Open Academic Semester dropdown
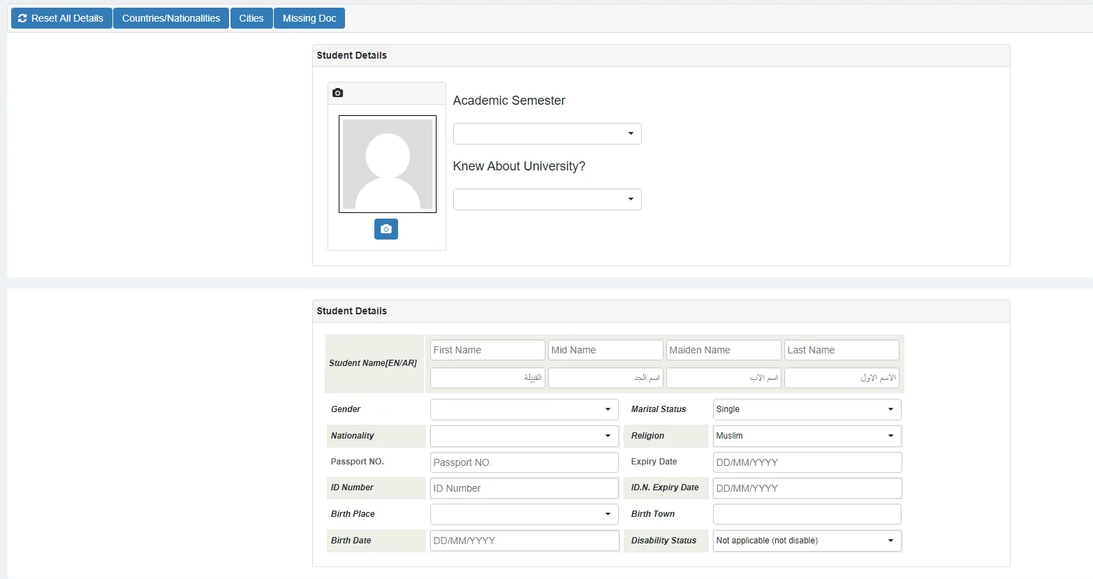Viewport: 1093px width, 579px height. pyautogui.click(x=548, y=133)
